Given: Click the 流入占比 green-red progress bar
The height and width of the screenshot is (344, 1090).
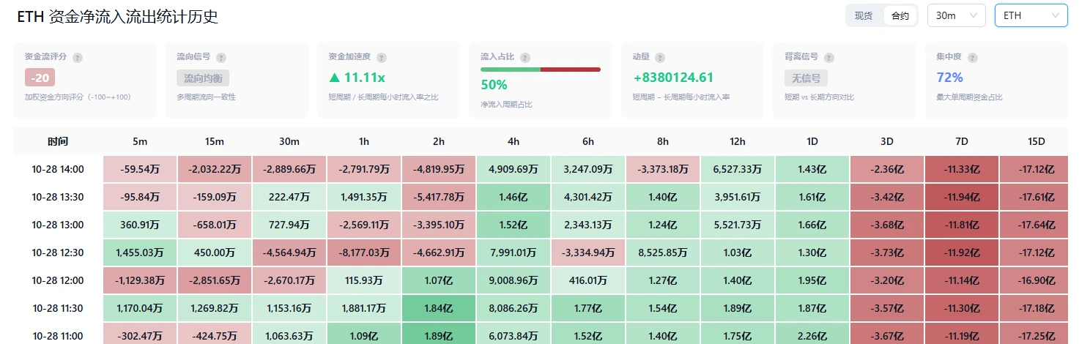Looking at the screenshot, I should (541, 70).
